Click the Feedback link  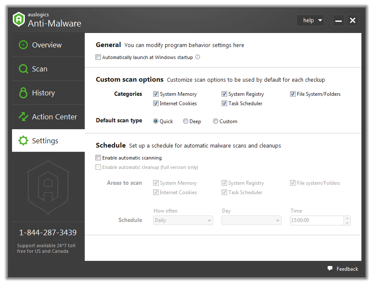point(347,269)
